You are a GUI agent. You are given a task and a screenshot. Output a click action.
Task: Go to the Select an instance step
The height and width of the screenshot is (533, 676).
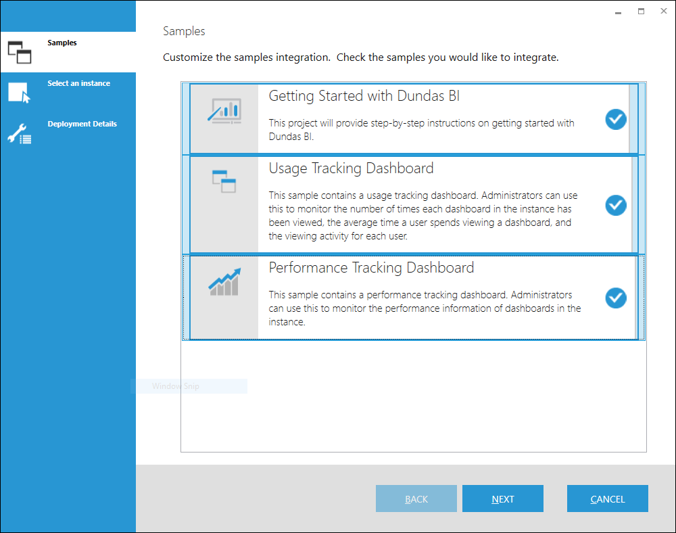point(68,93)
